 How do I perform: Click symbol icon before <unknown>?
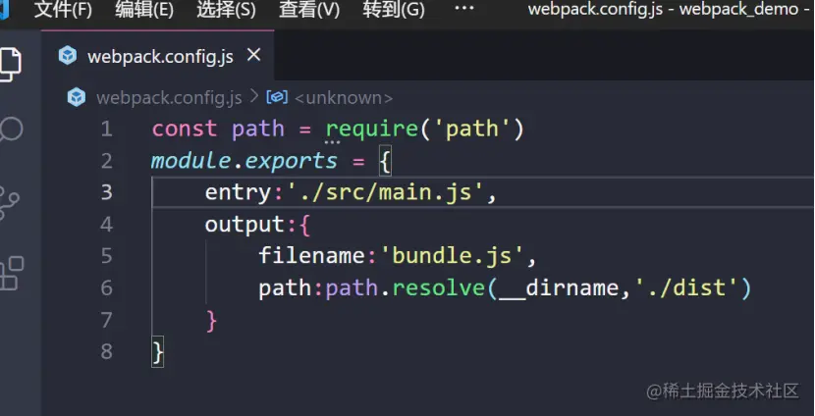pos(277,96)
